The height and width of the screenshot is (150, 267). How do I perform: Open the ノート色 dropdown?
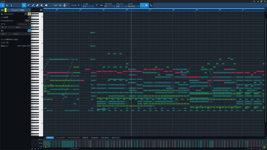pyautogui.click(x=88, y=6)
